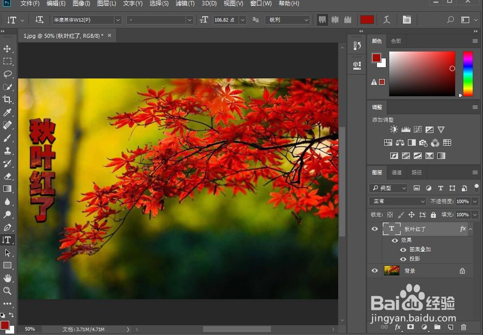483x335 pixels.
Task: Open the Character and Paragraph panel
Action: click(406, 20)
